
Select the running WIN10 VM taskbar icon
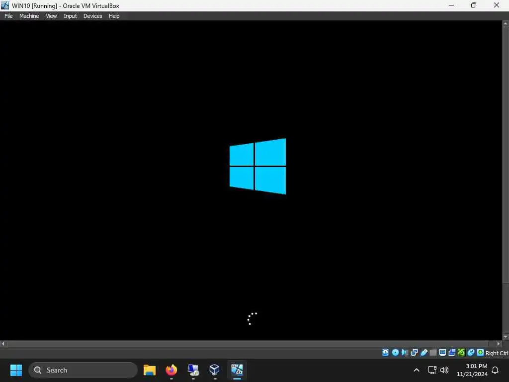point(237,370)
